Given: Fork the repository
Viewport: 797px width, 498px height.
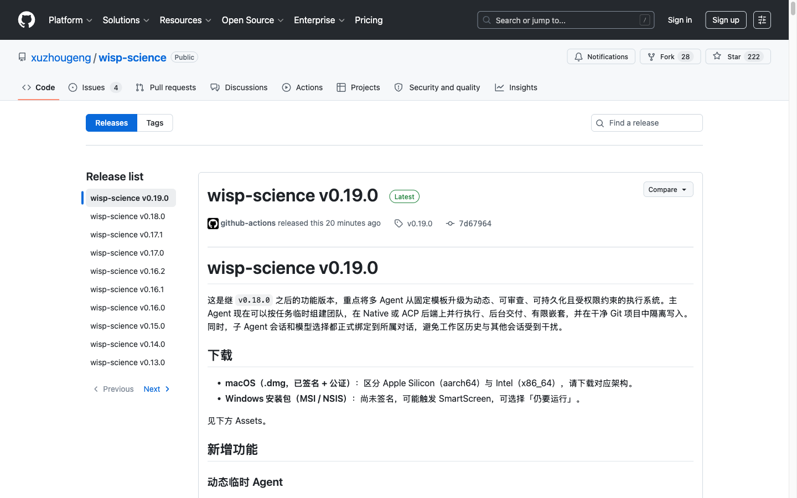Looking at the screenshot, I should click(x=670, y=56).
